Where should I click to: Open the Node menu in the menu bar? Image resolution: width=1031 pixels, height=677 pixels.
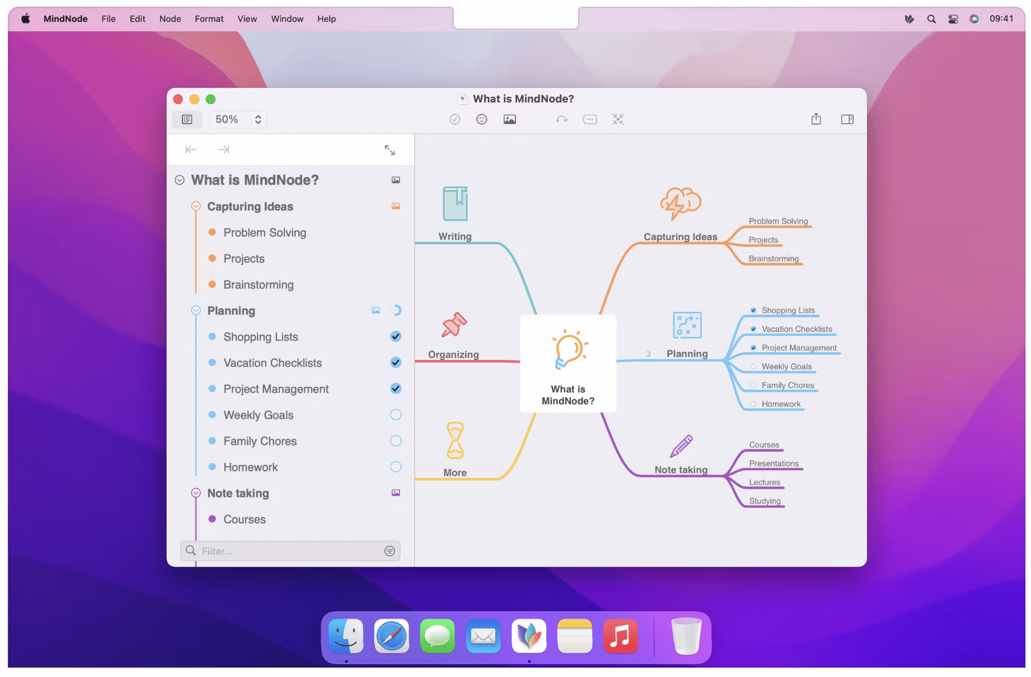(170, 19)
